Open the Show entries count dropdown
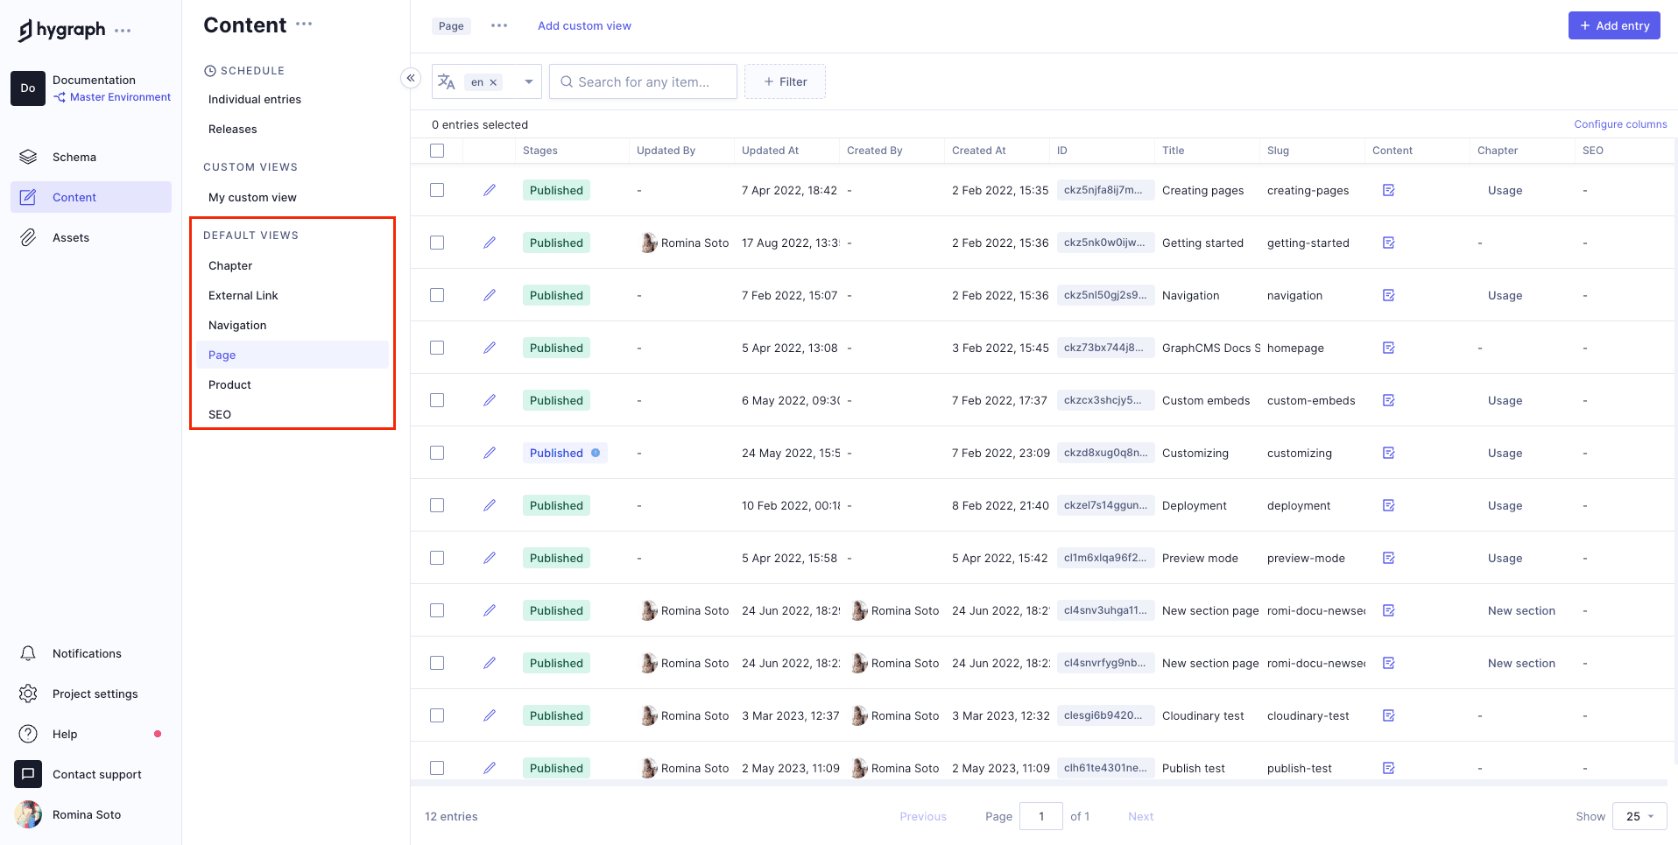The width and height of the screenshot is (1678, 845). [x=1639, y=816]
